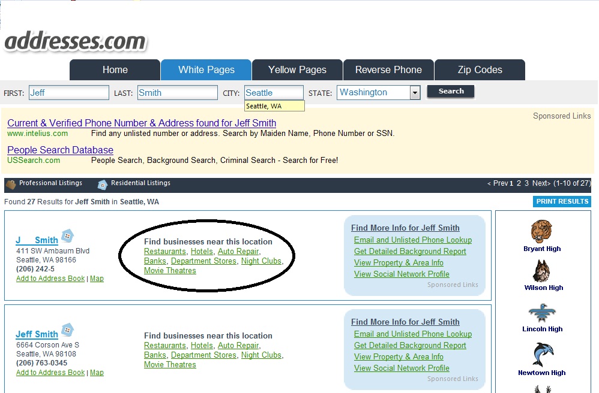The height and width of the screenshot is (393, 599).
Task: Open Map for 411 SW Ambaum Blvd
Action: [x=97, y=279]
